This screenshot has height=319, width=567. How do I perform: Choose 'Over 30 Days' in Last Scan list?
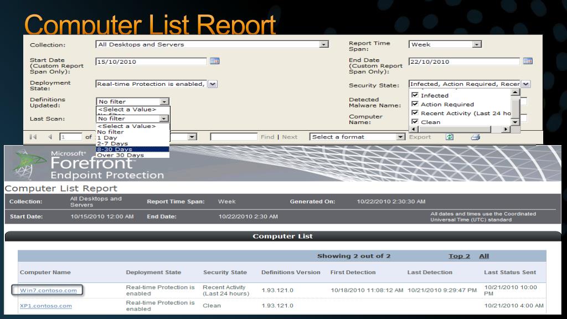coord(120,155)
